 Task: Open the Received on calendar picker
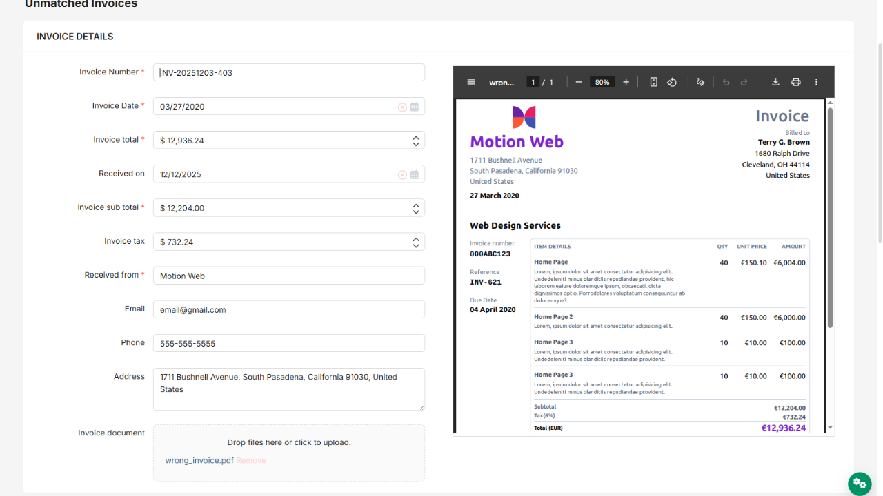tap(415, 174)
